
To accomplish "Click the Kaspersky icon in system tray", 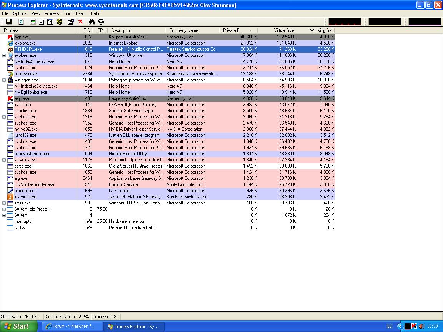I will click(414, 326).
